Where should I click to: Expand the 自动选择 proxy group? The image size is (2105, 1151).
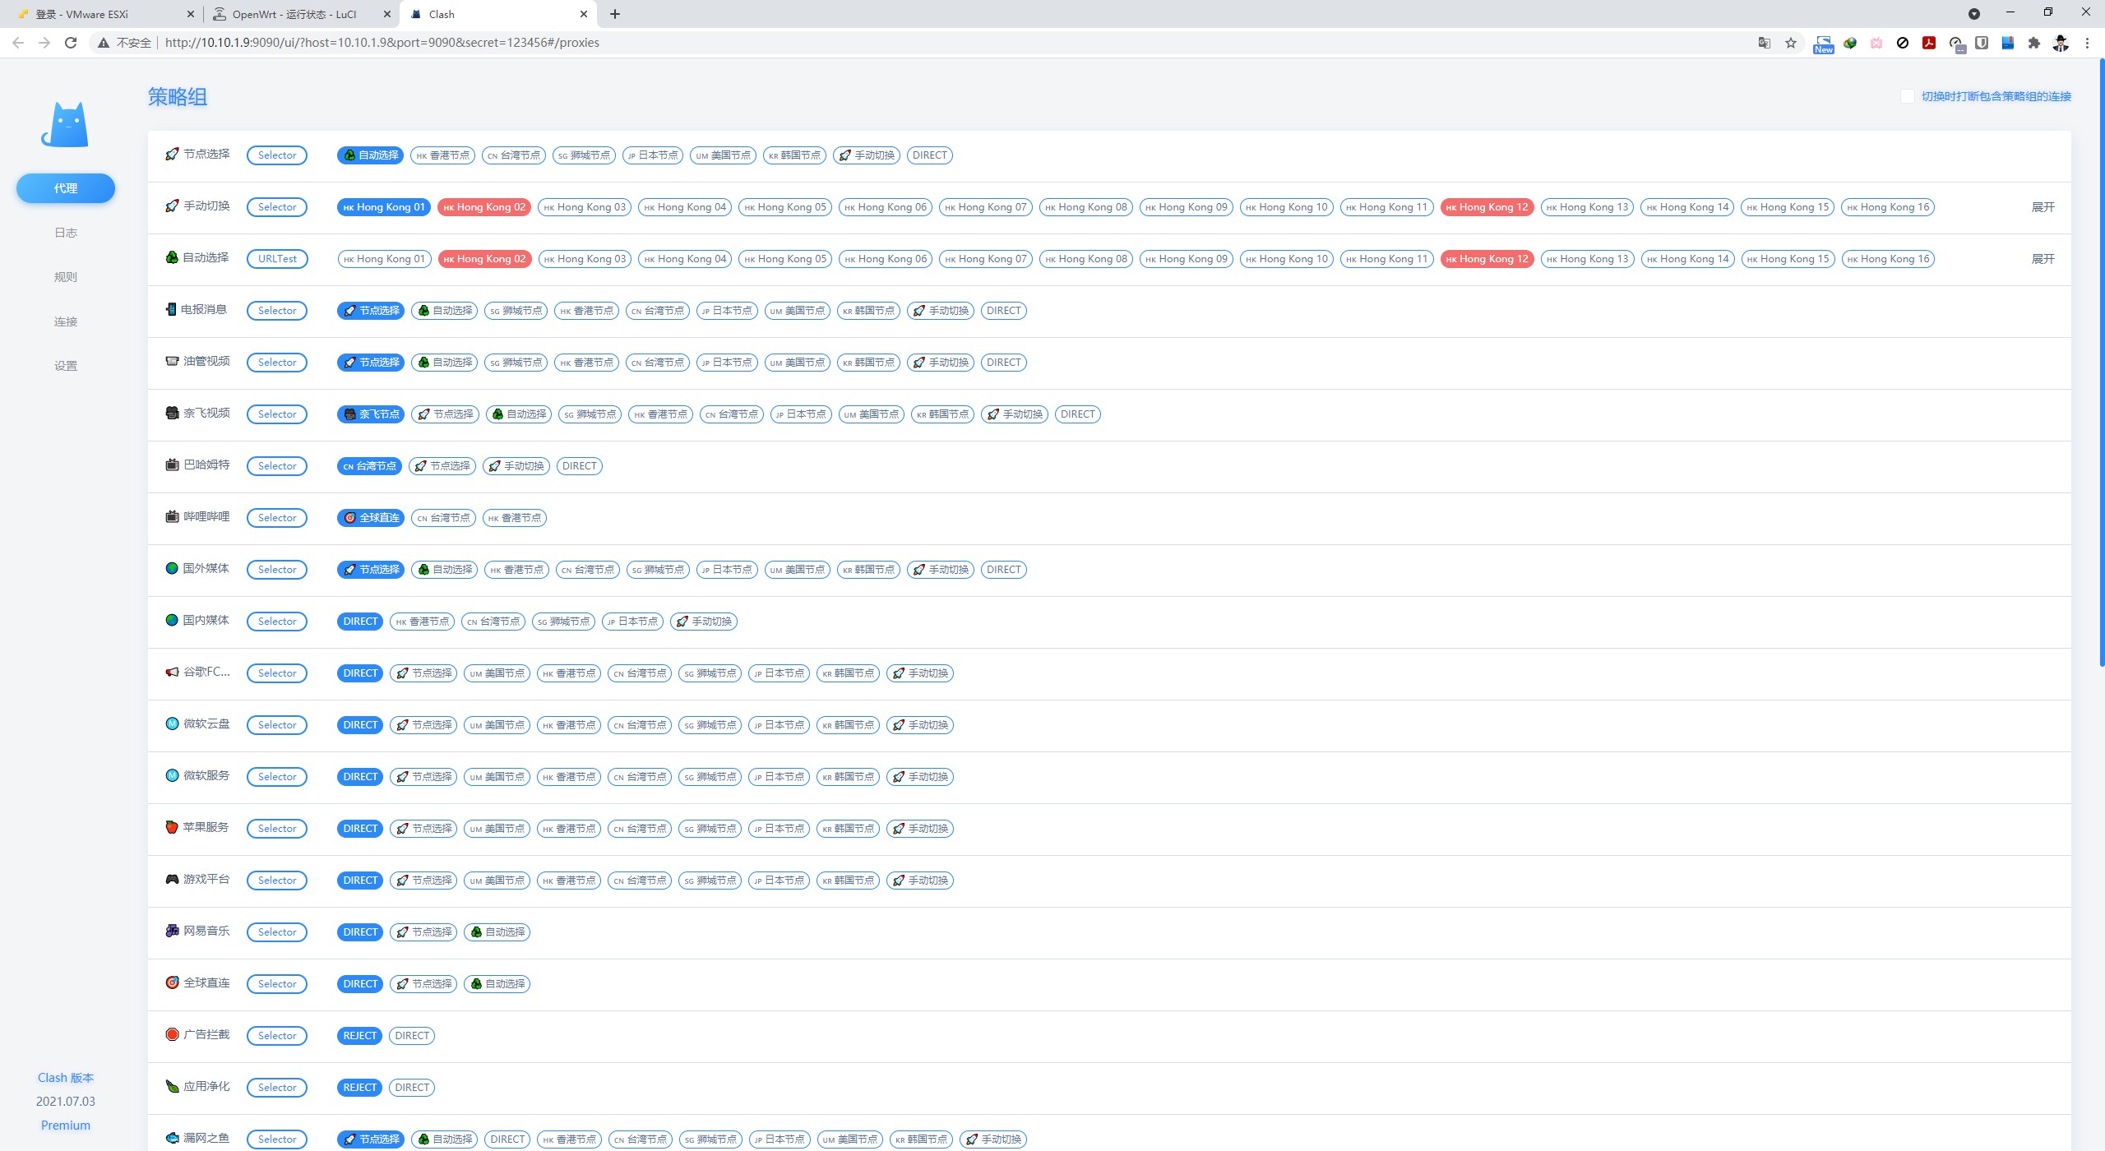pos(2043,259)
